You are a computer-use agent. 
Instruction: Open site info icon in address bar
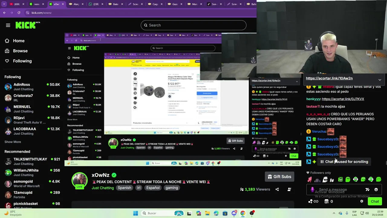coord(28,13)
